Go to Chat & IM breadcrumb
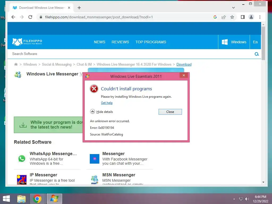Screen dimensions: 272x204 [x=84, y=64]
